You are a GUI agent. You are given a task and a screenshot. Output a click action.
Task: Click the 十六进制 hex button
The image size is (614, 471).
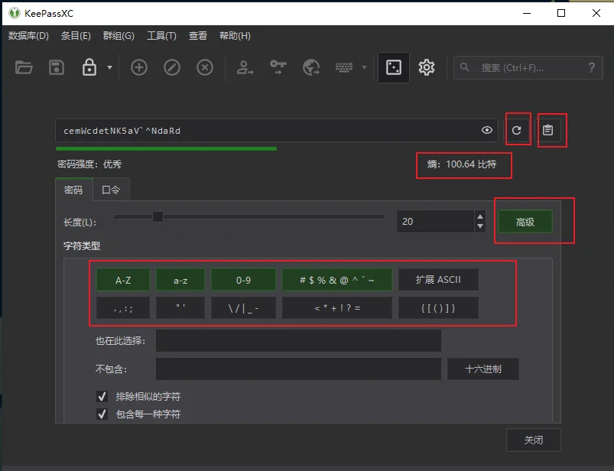click(x=483, y=369)
